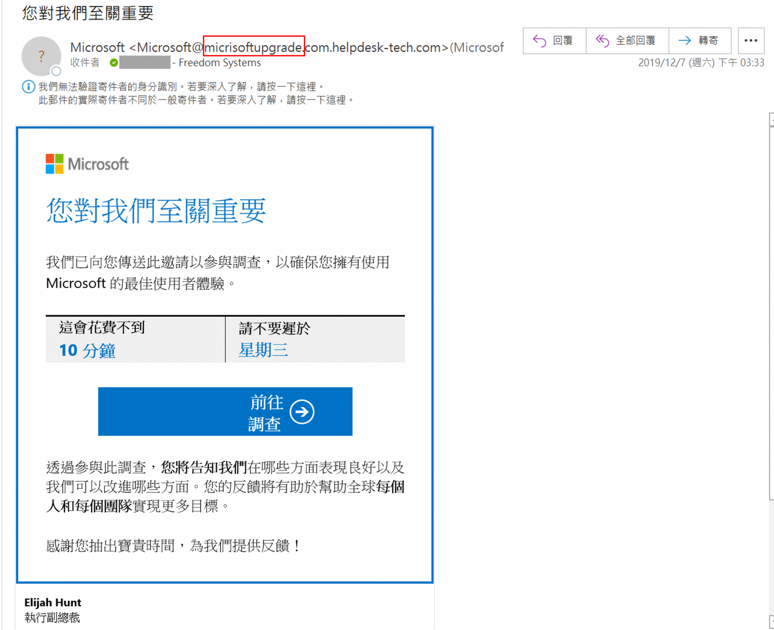Click the recipient name labeled Freedom Systems
This screenshot has height=630, width=774.
219,62
